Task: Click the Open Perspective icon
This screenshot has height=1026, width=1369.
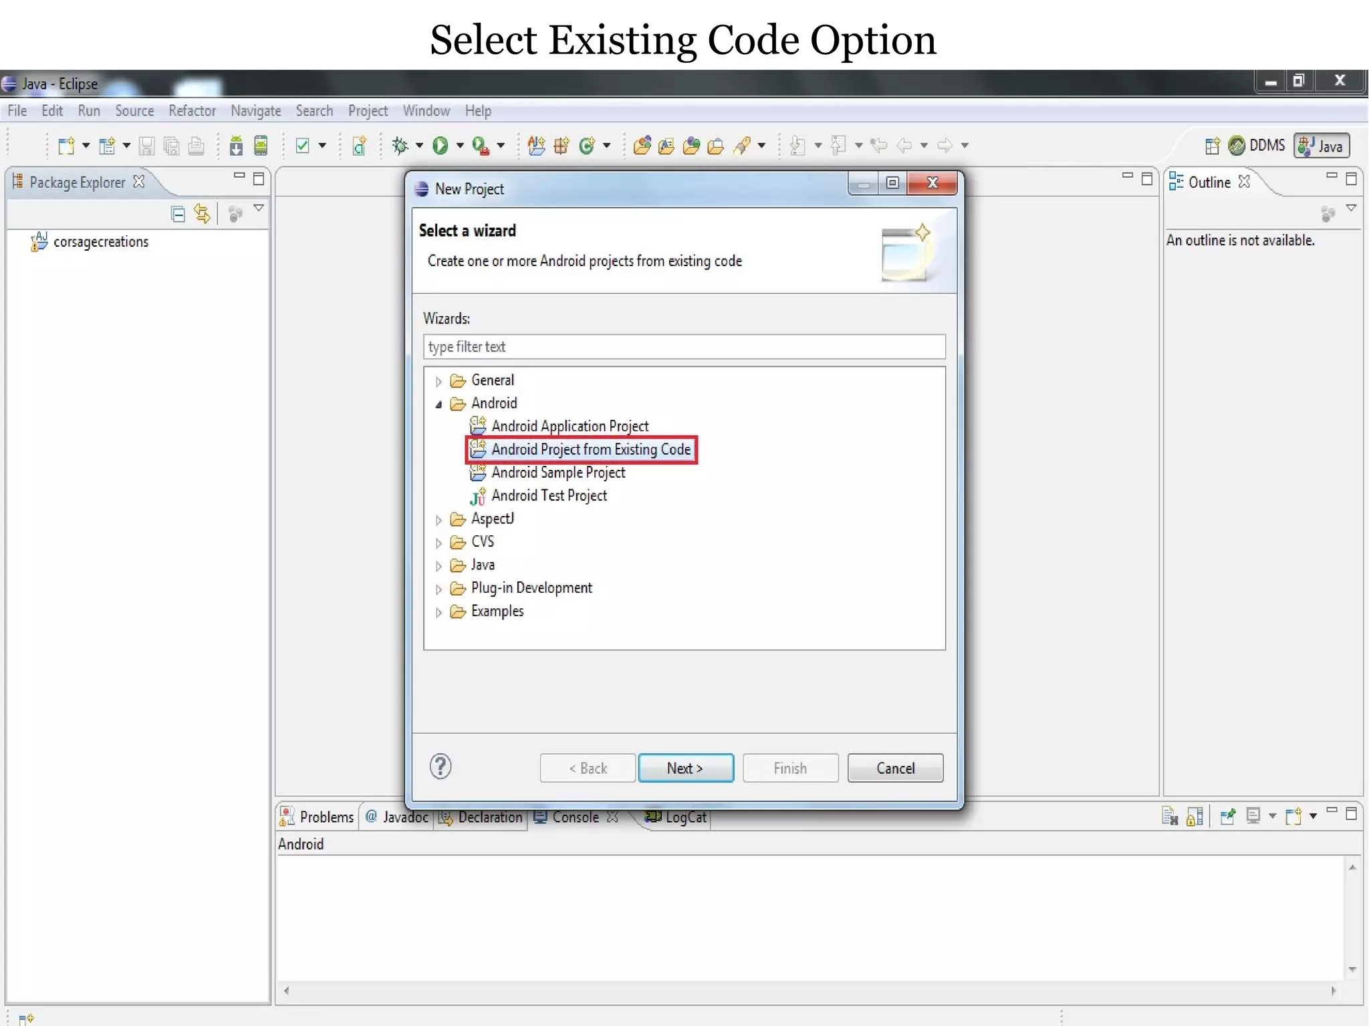Action: click(x=1213, y=146)
